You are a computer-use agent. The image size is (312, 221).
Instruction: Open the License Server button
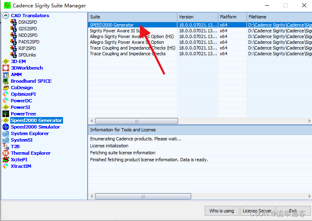(x=258, y=211)
